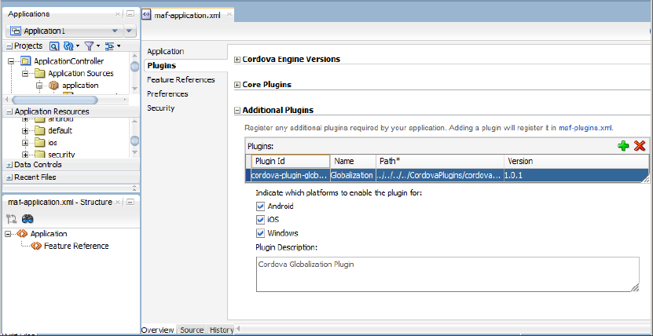Click the funnel filter icon in Projects toolbar
The width and height of the screenshot is (653, 336).
tap(89, 46)
